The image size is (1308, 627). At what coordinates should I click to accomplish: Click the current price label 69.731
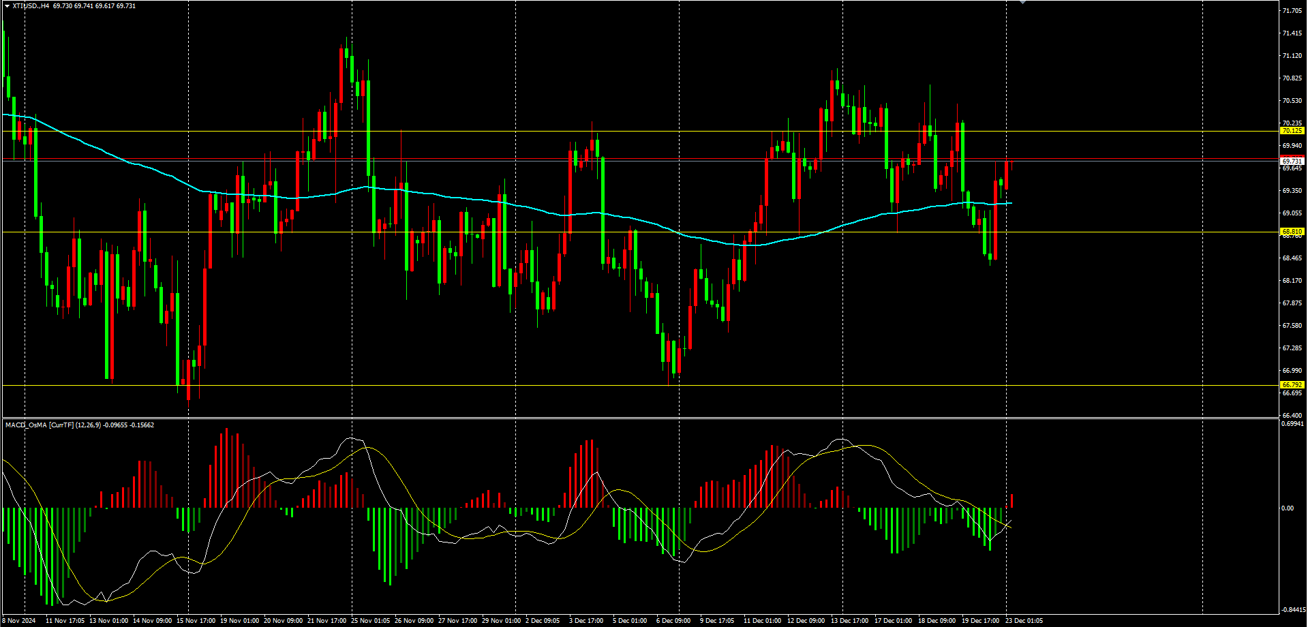1292,162
